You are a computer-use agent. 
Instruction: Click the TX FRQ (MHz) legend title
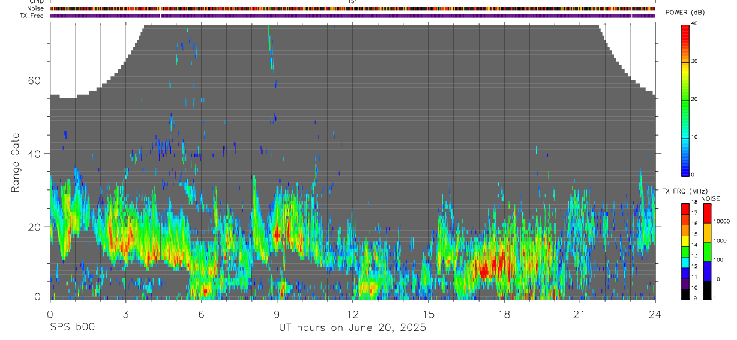(684, 191)
